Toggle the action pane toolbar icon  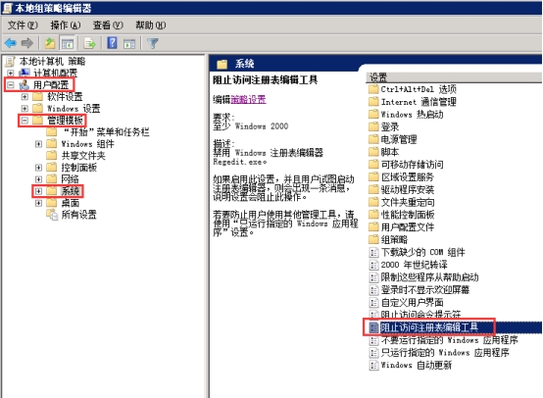pos(129,44)
